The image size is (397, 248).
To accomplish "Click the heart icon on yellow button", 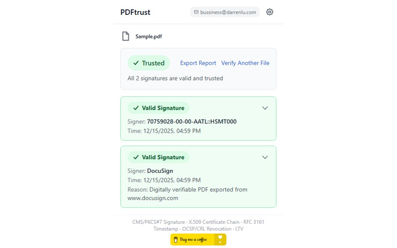I will pos(220,239).
